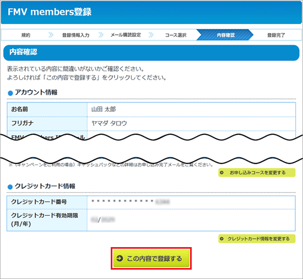
Task: Select the 登録完了 step
Action: click(276, 35)
